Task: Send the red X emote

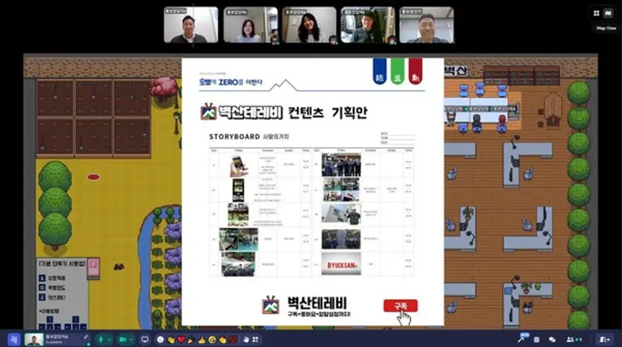Action: (233, 340)
